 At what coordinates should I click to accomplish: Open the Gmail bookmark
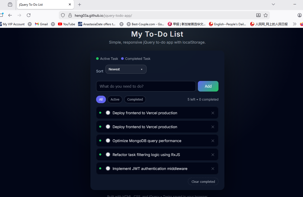(x=41, y=24)
